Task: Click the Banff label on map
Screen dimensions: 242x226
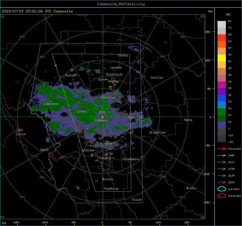Action: coord(44,150)
